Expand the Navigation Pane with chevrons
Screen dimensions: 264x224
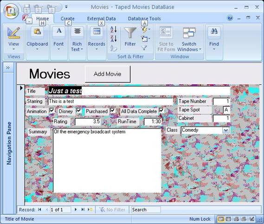point(8,68)
